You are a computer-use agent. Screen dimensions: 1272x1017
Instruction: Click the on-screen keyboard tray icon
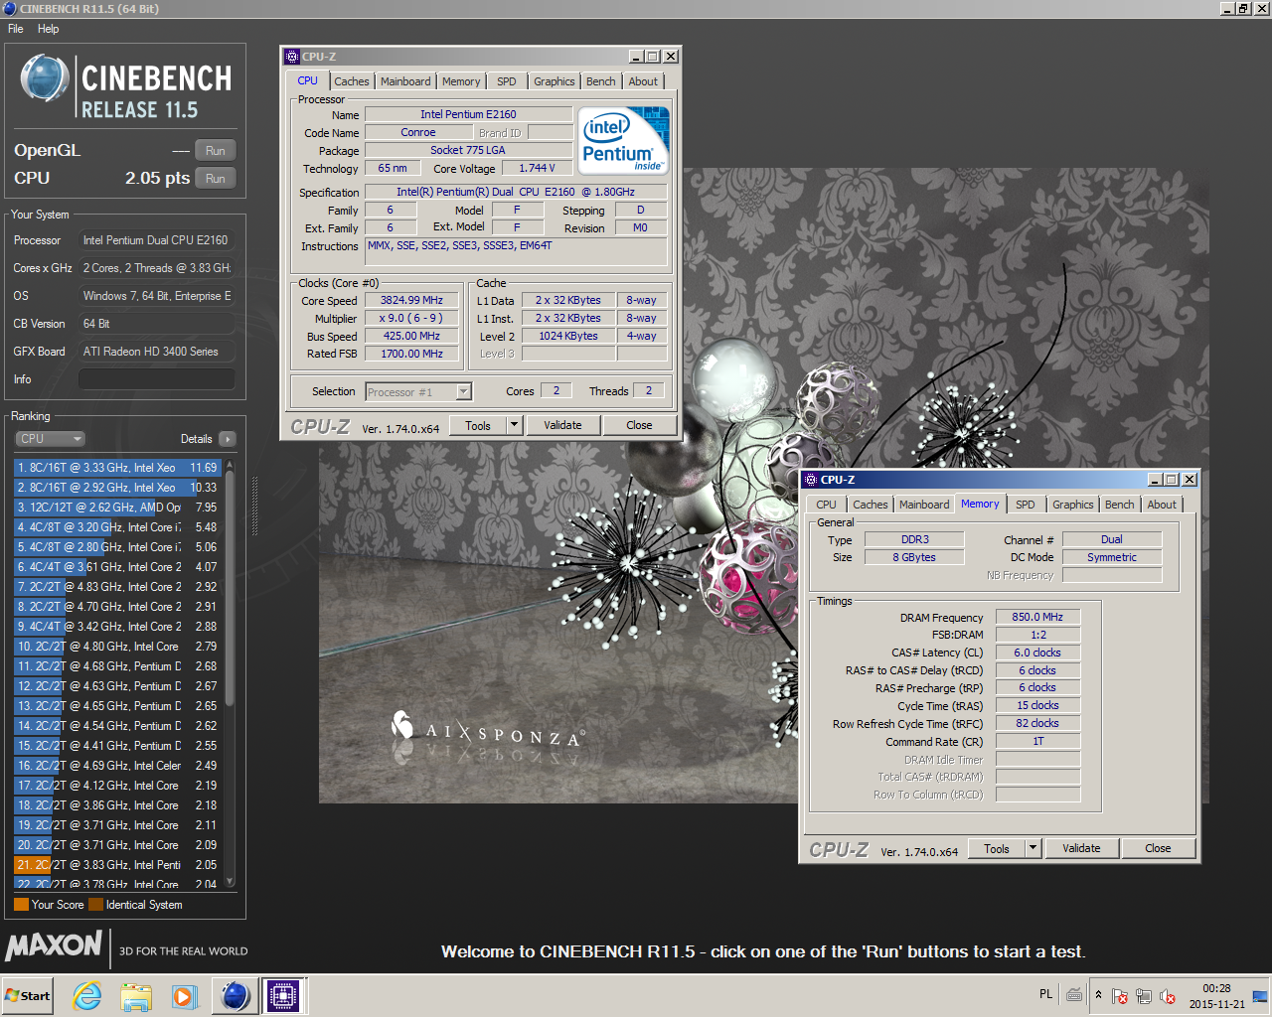click(1074, 995)
